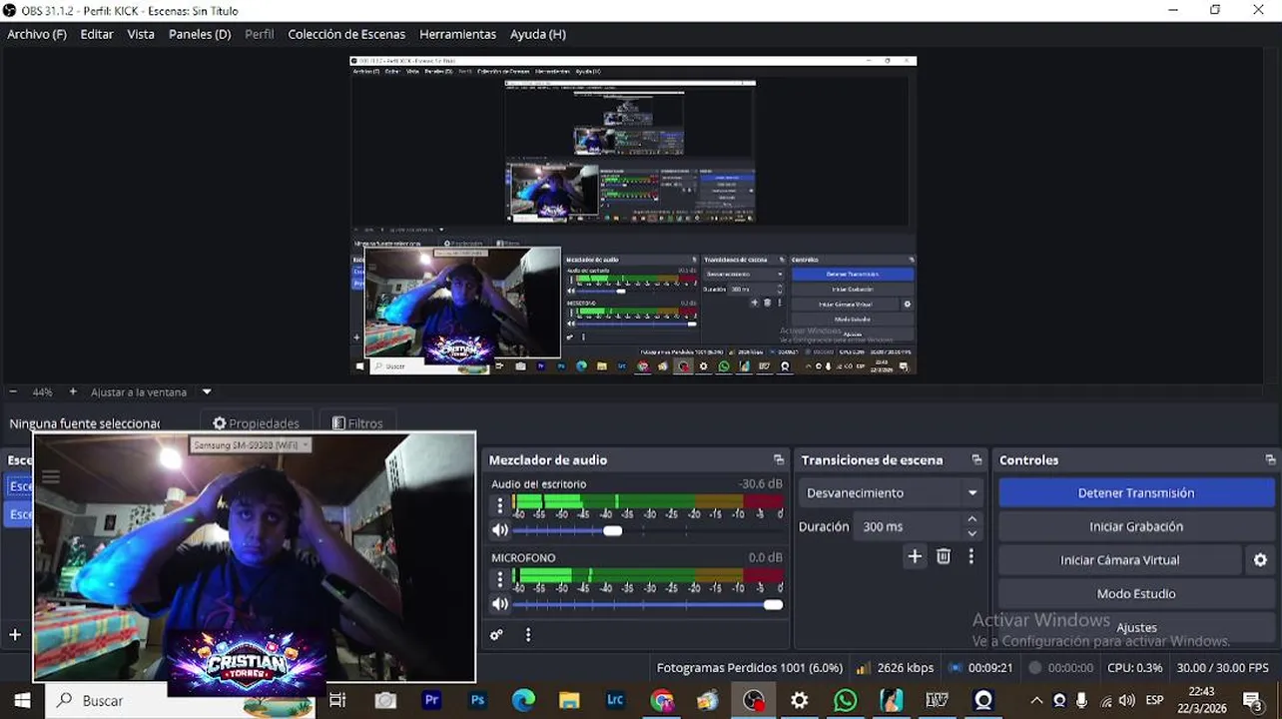Open the Ayuda (H) menu

(x=538, y=34)
